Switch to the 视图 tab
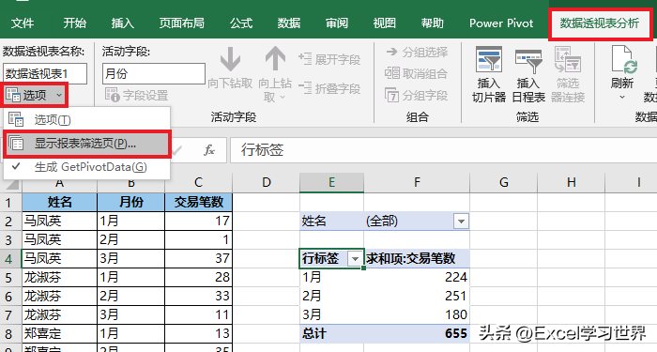The image size is (657, 352). (x=384, y=23)
